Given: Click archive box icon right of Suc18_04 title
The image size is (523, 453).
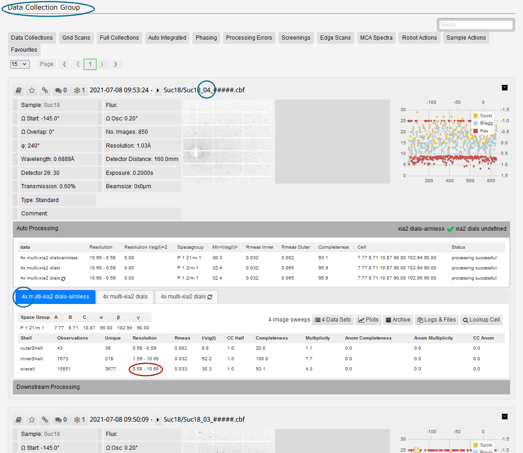Looking at the screenshot, I should [505, 88].
